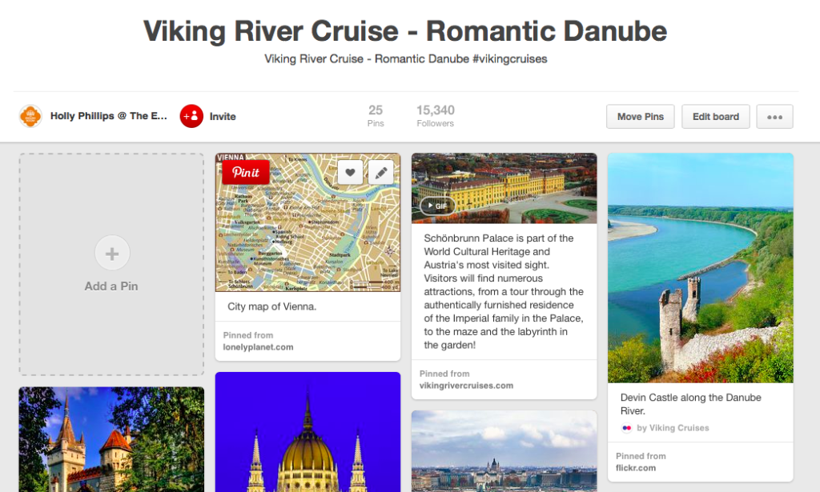Open the flickr.com source link
The image size is (820, 492).
[x=635, y=468]
